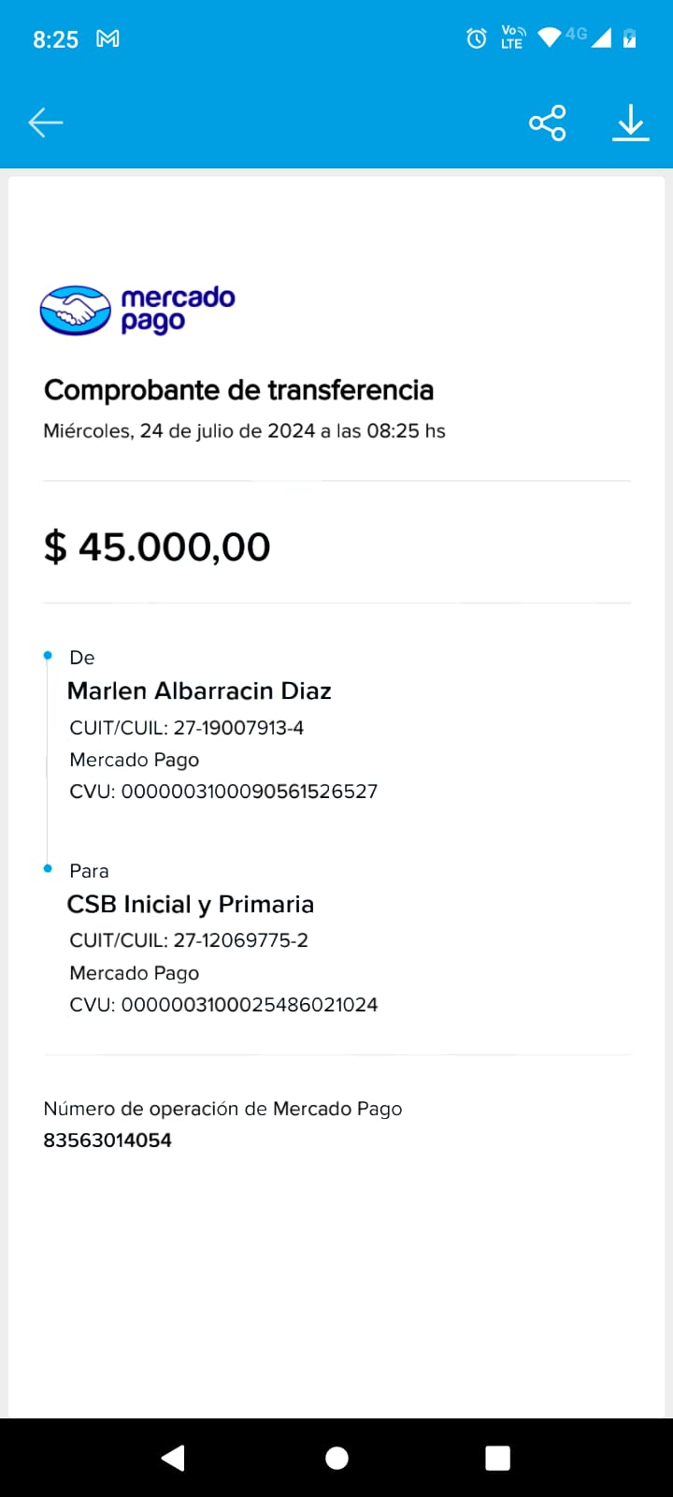The image size is (673, 1497).
Task: Tap the share icon
Action: coord(547,123)
